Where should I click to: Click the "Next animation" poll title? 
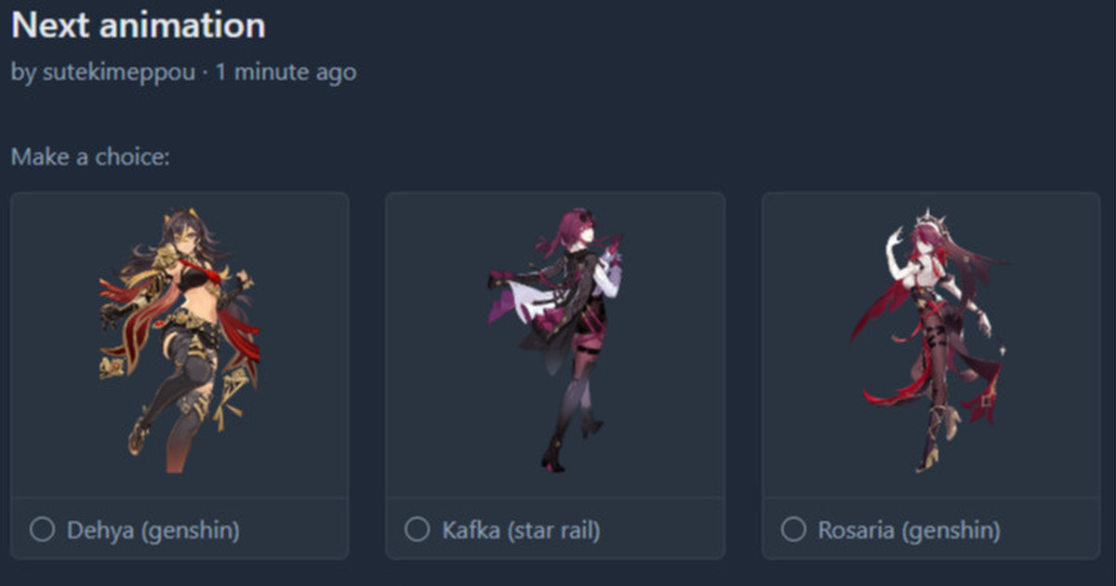click(139, 25)
